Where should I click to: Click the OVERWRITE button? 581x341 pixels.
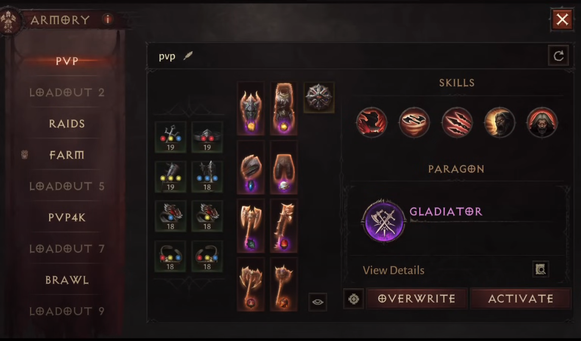(x=417, y=299)
